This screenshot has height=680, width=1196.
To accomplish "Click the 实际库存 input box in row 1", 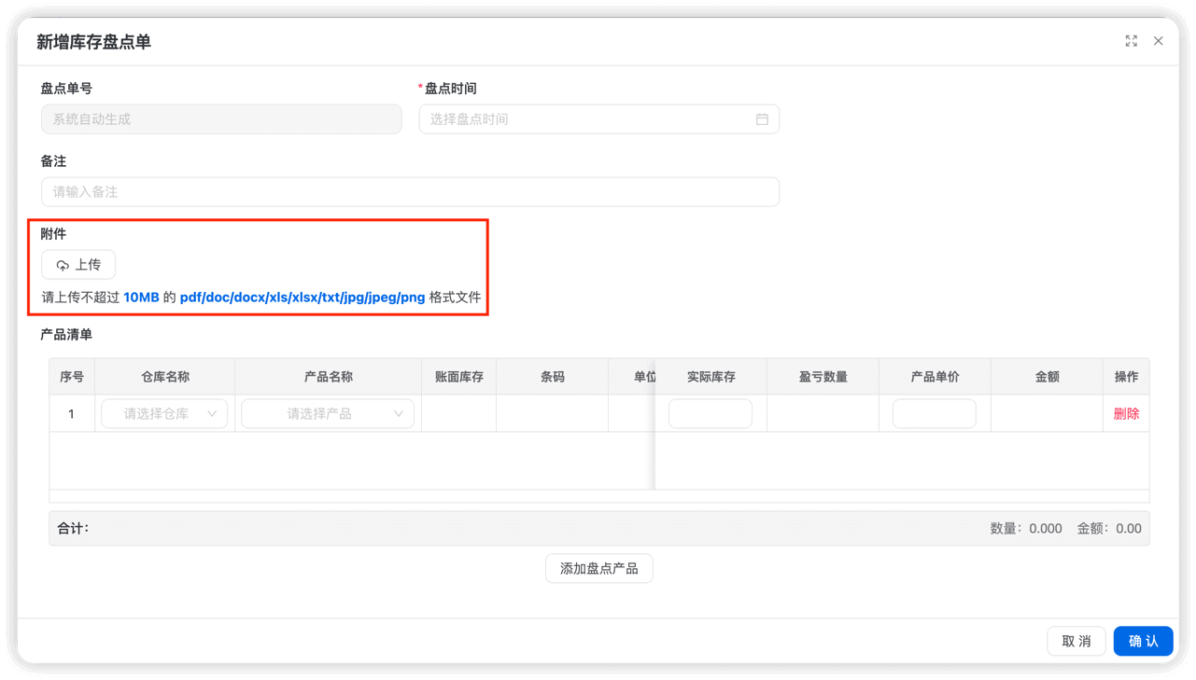I will tap(710, 414).
